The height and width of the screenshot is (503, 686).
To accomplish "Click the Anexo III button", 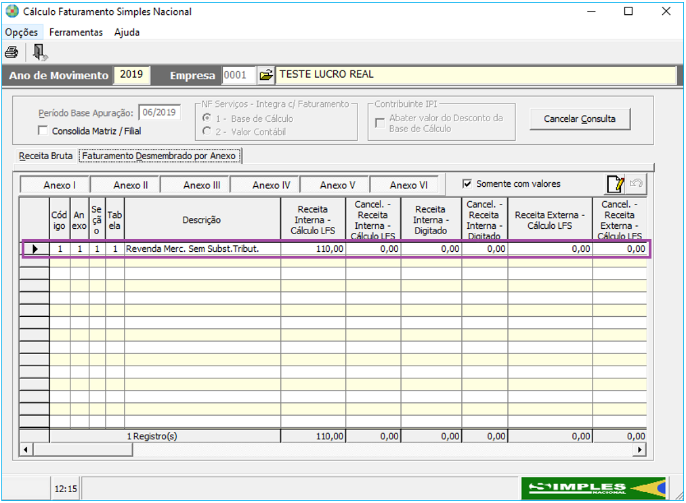I will (x=194, y=185).
